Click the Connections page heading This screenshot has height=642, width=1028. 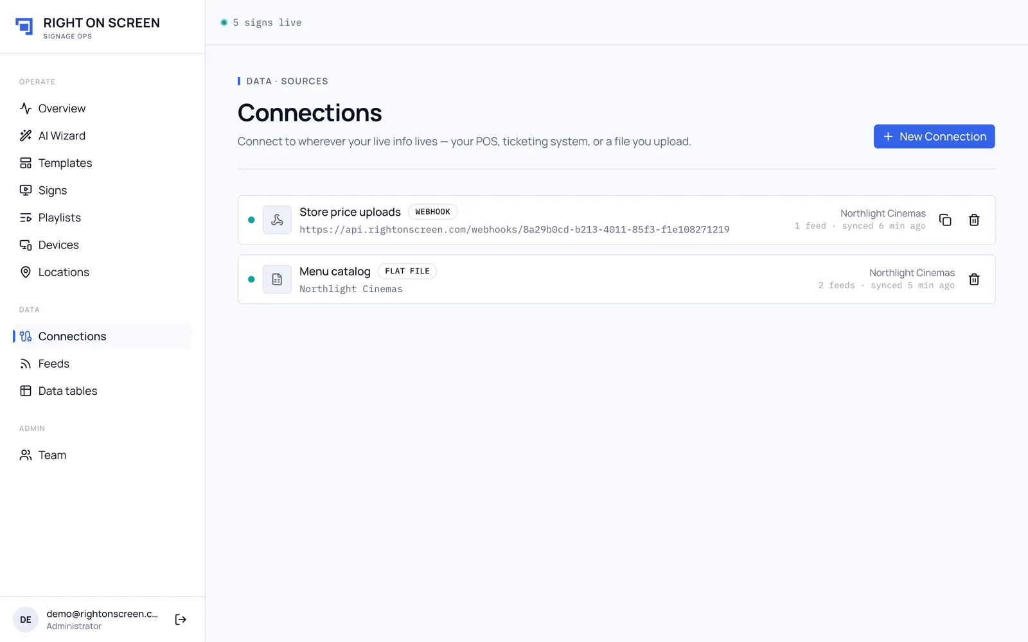(x=310, y=113)
